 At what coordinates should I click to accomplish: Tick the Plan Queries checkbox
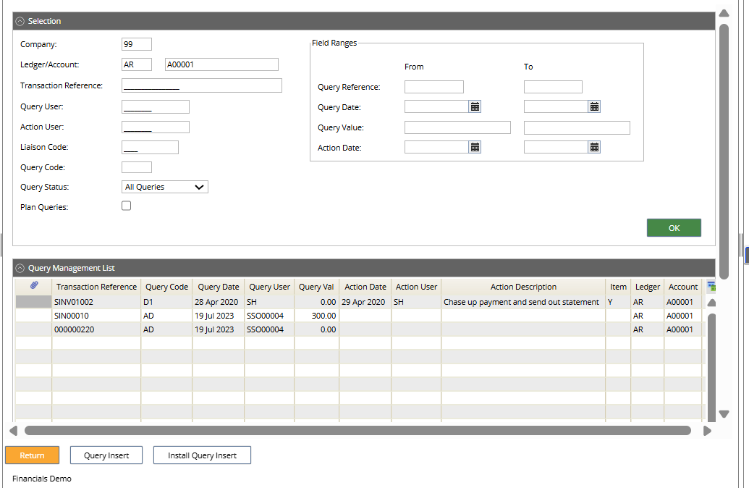click(x=126, y=206)
